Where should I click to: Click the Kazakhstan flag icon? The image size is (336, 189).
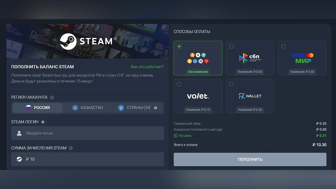[75, 108]
